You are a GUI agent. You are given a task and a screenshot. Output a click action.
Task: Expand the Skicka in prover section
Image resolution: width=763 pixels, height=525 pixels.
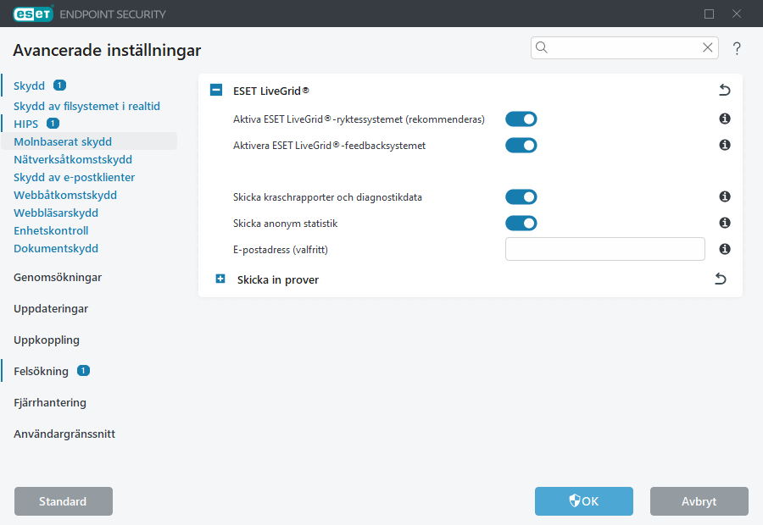pyautogui.click(x=220, y=278)
